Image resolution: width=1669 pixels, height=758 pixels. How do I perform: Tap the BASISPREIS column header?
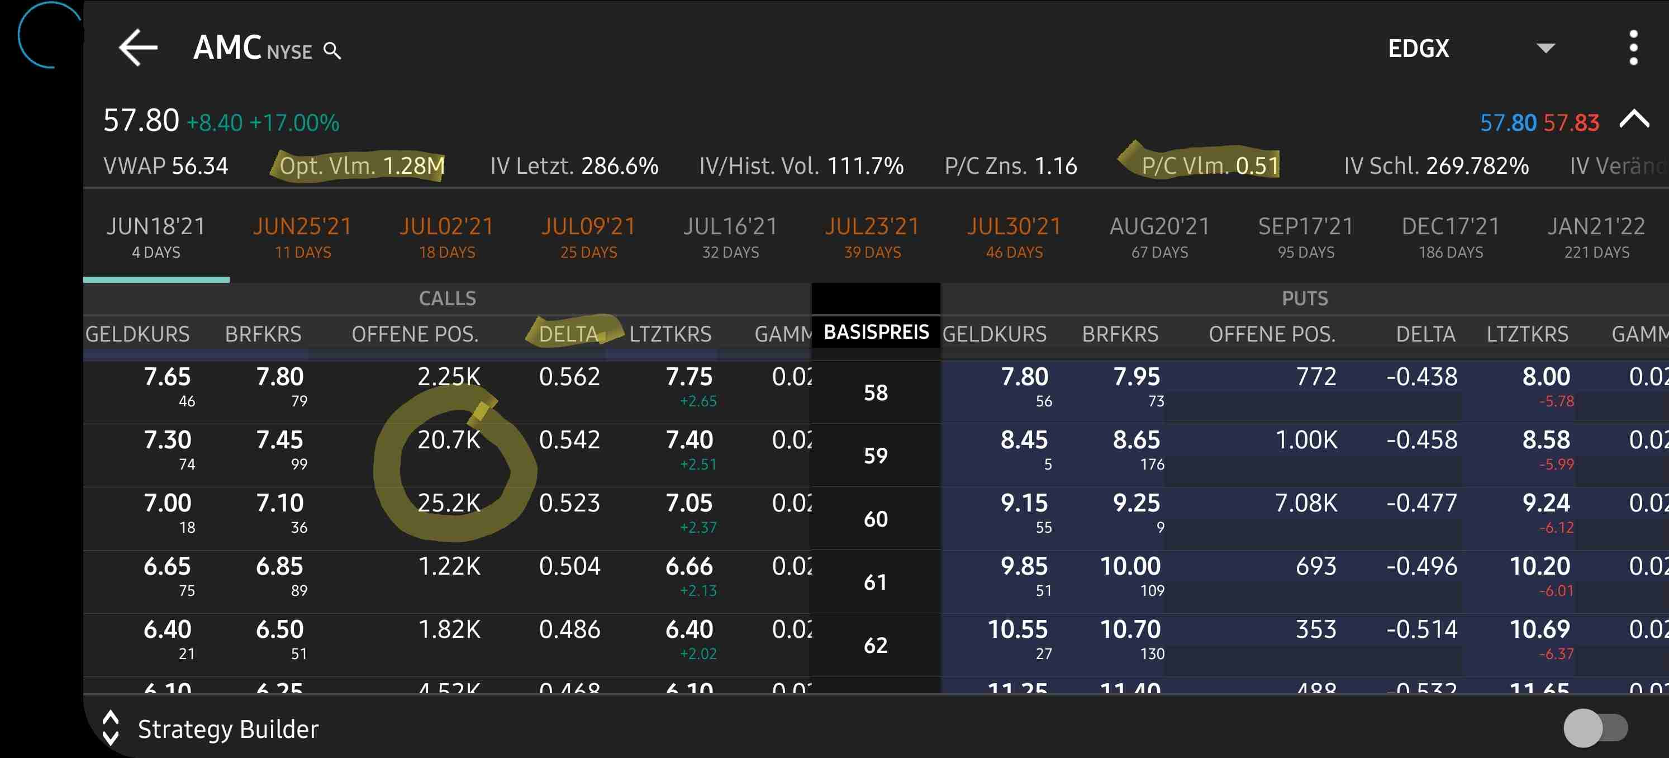point(876,332)
